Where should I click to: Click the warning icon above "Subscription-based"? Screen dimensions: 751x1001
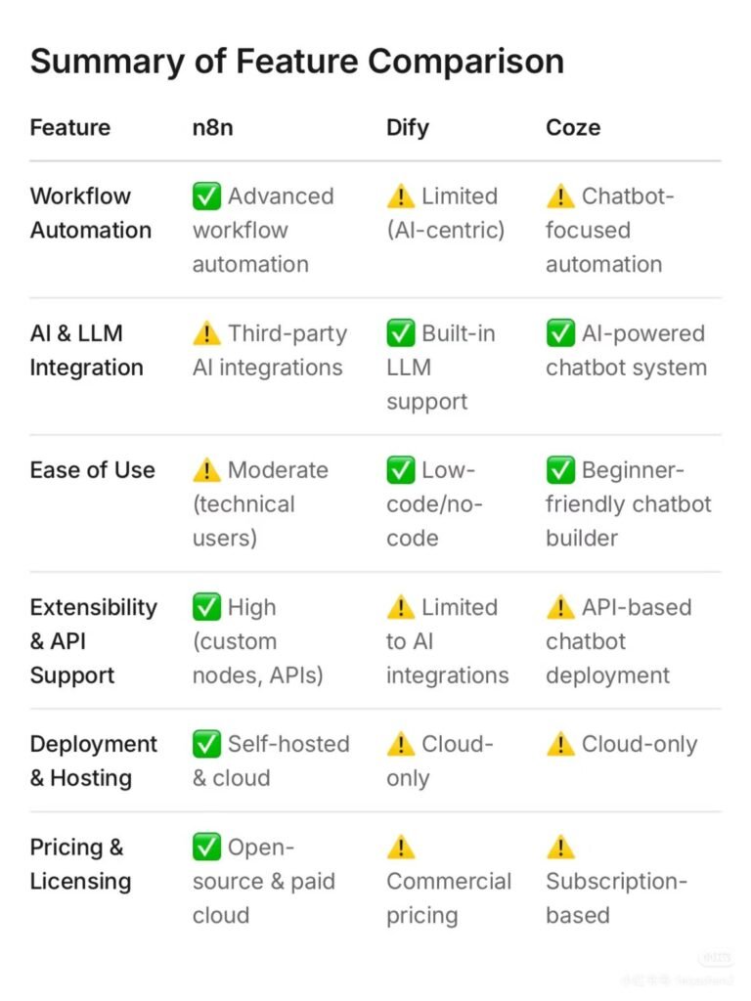point(560,847)
